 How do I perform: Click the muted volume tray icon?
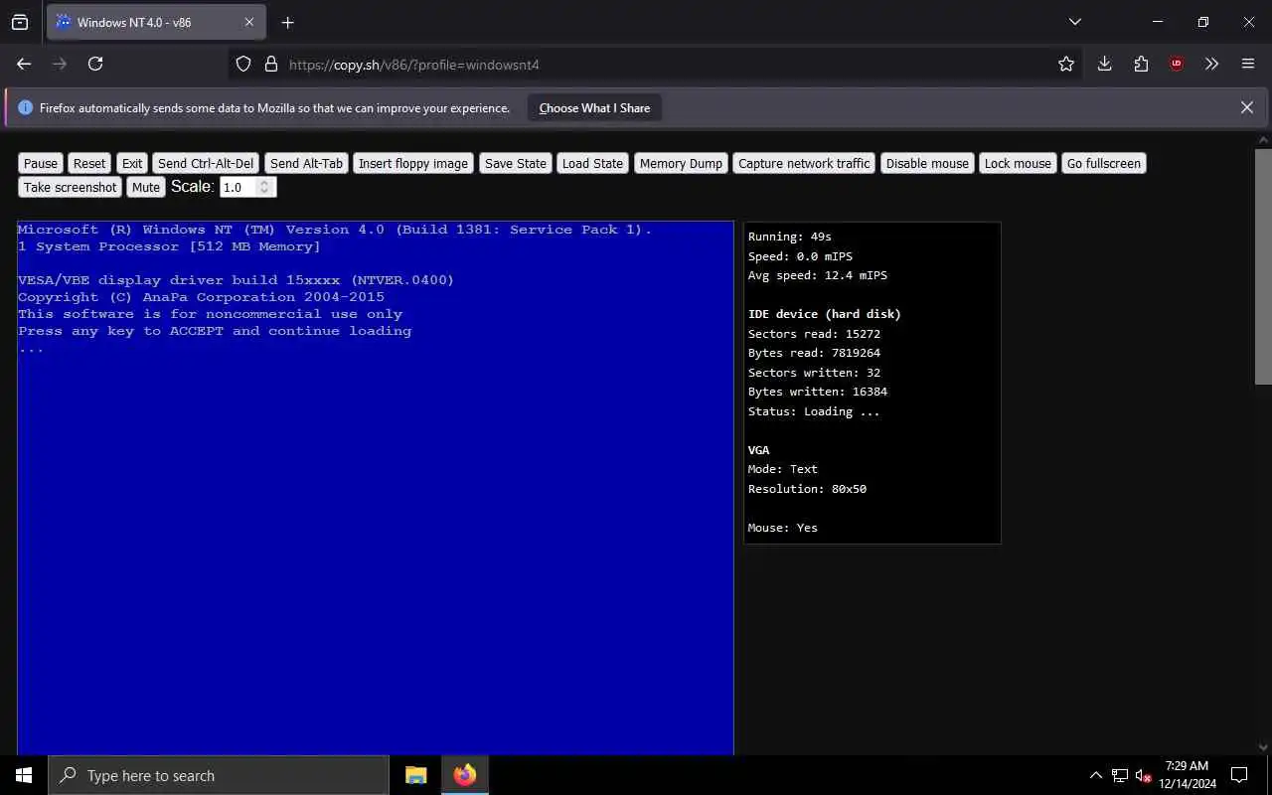click(x=1144, y=775)
